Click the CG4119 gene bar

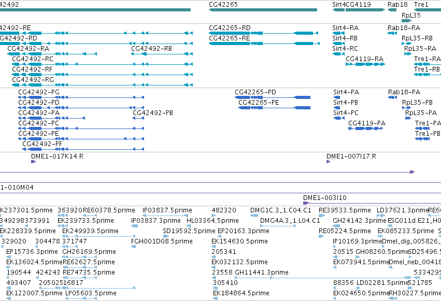(365, 10)
